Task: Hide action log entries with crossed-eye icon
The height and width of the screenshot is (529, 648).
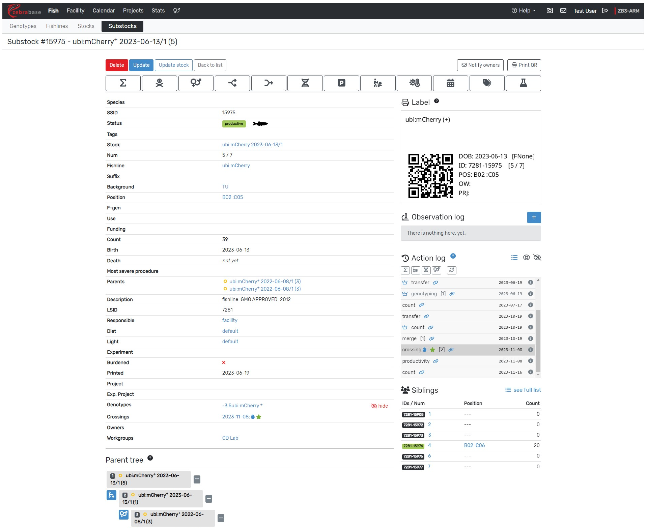Action: 537,258
